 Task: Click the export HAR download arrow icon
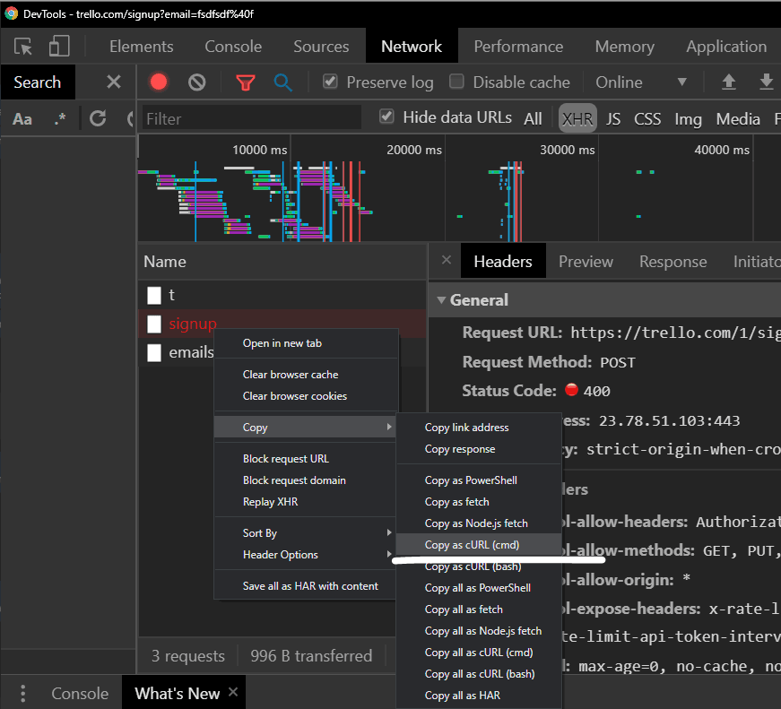(766, 82)
